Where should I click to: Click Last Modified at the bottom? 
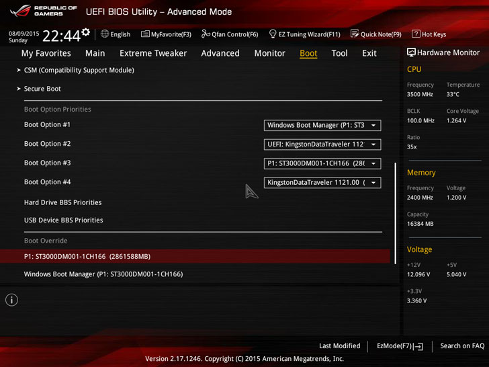340,345
